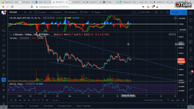Undo the last chart action
Image resolution: width=194 pixels, height=109 pixels.
pos(105,12)
